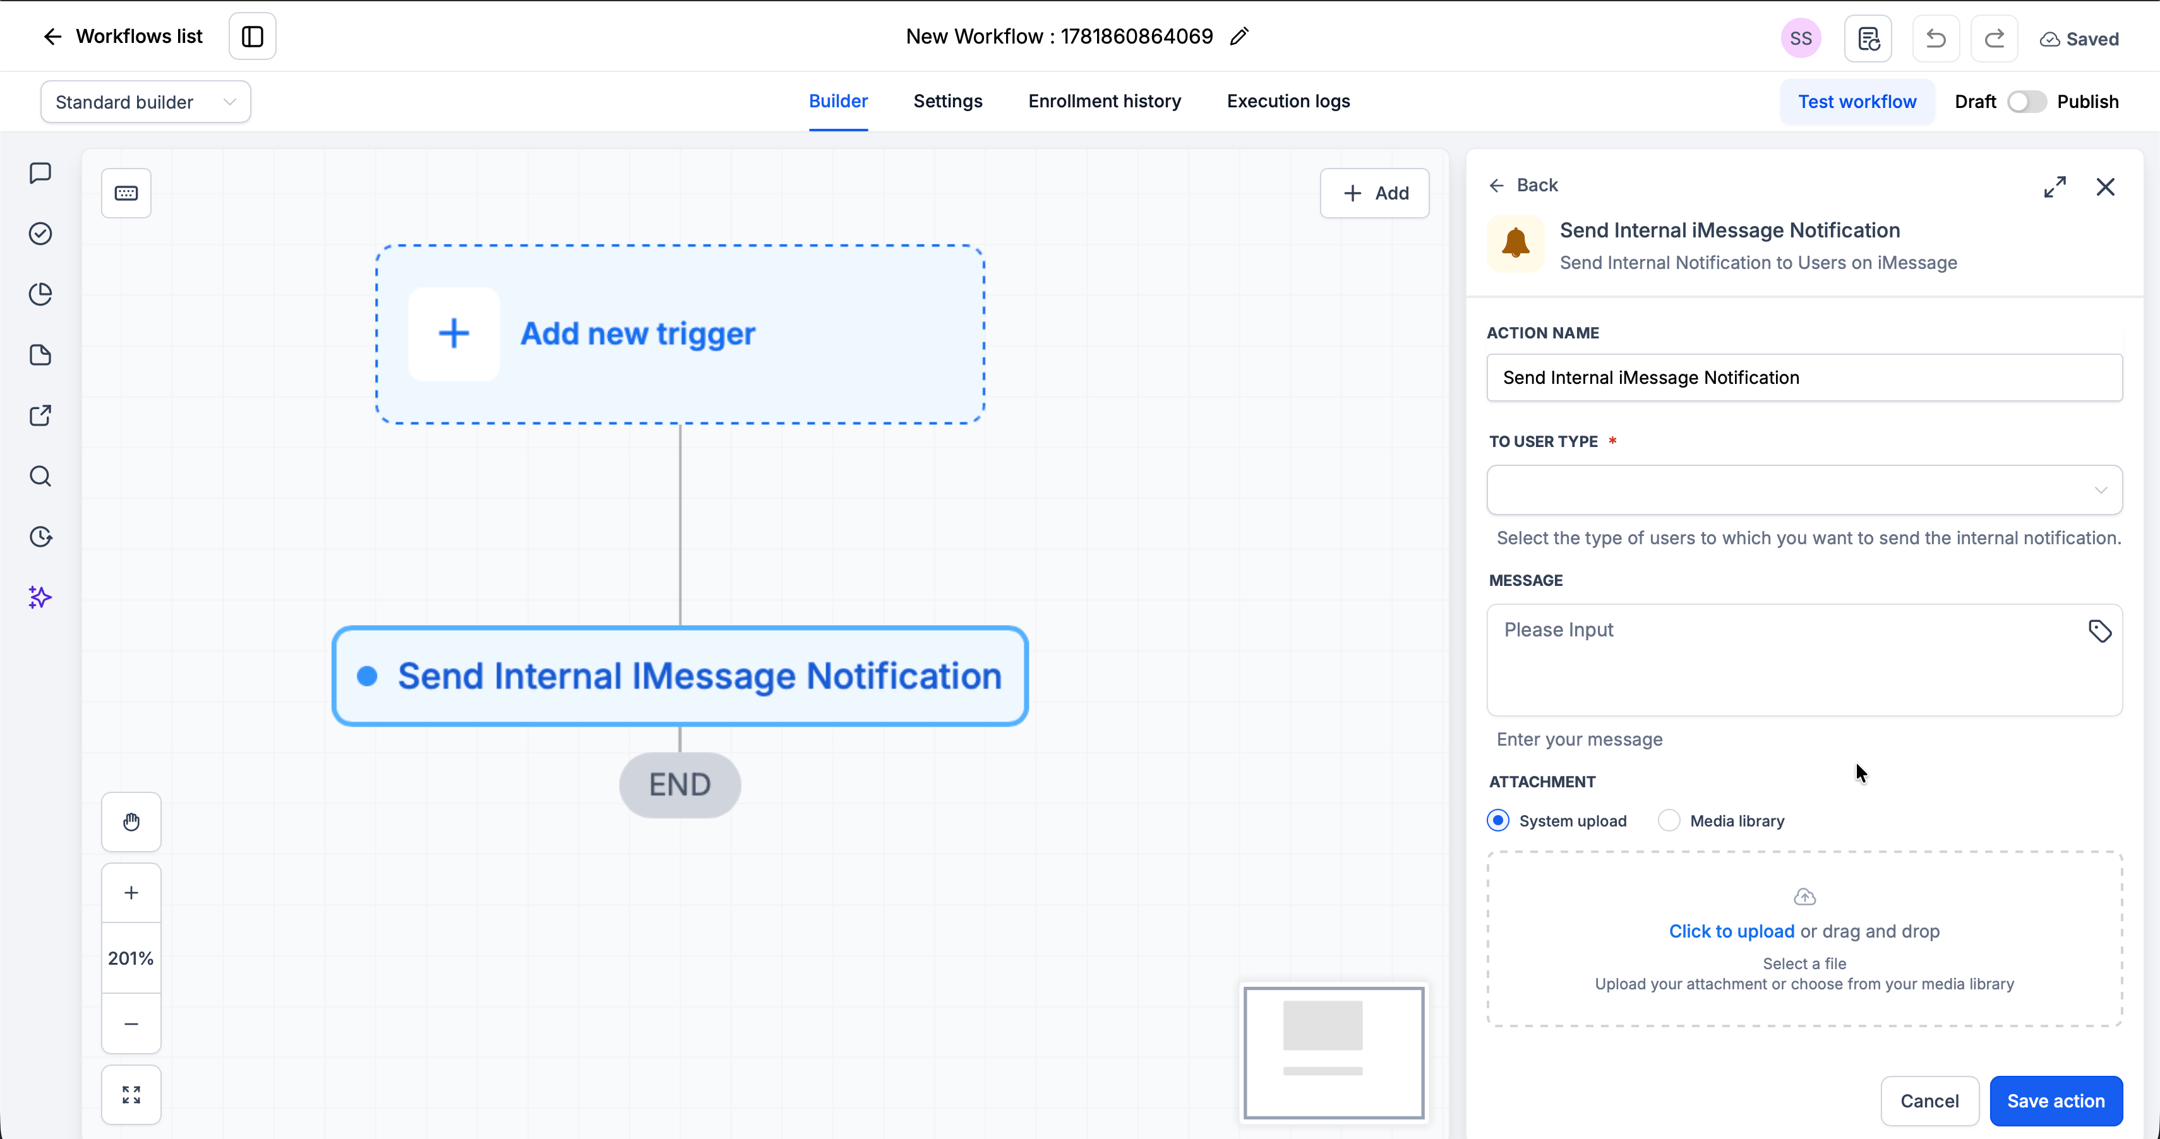
Task: Open the AI sparkle sidebar icon
Action: [40, 597]
